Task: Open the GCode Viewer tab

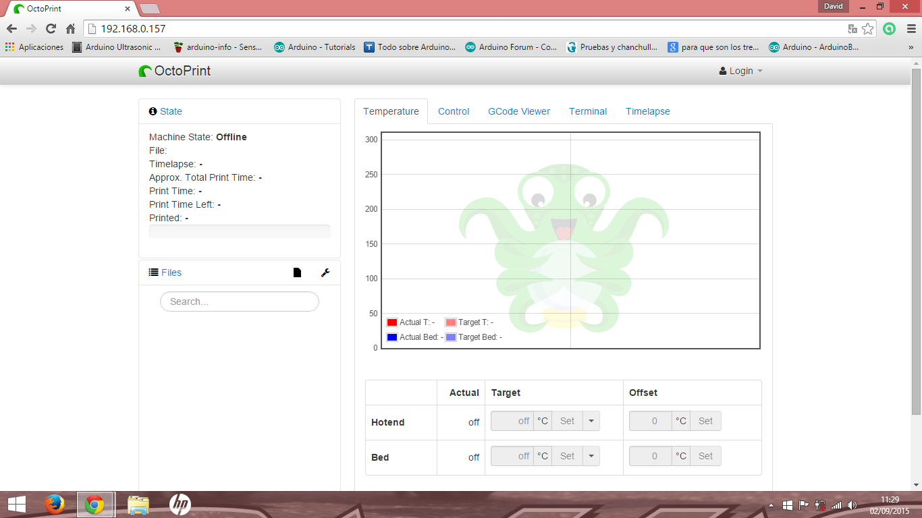Action: click(519, 111)
